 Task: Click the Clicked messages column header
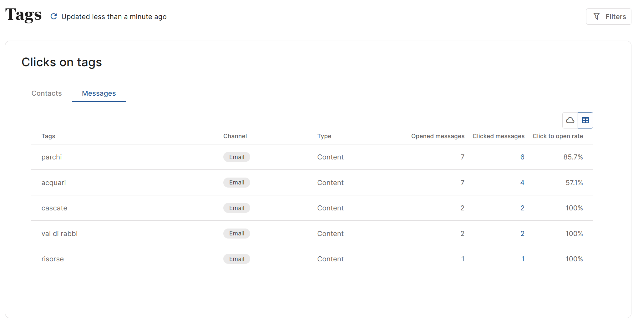tap(498, 136)
